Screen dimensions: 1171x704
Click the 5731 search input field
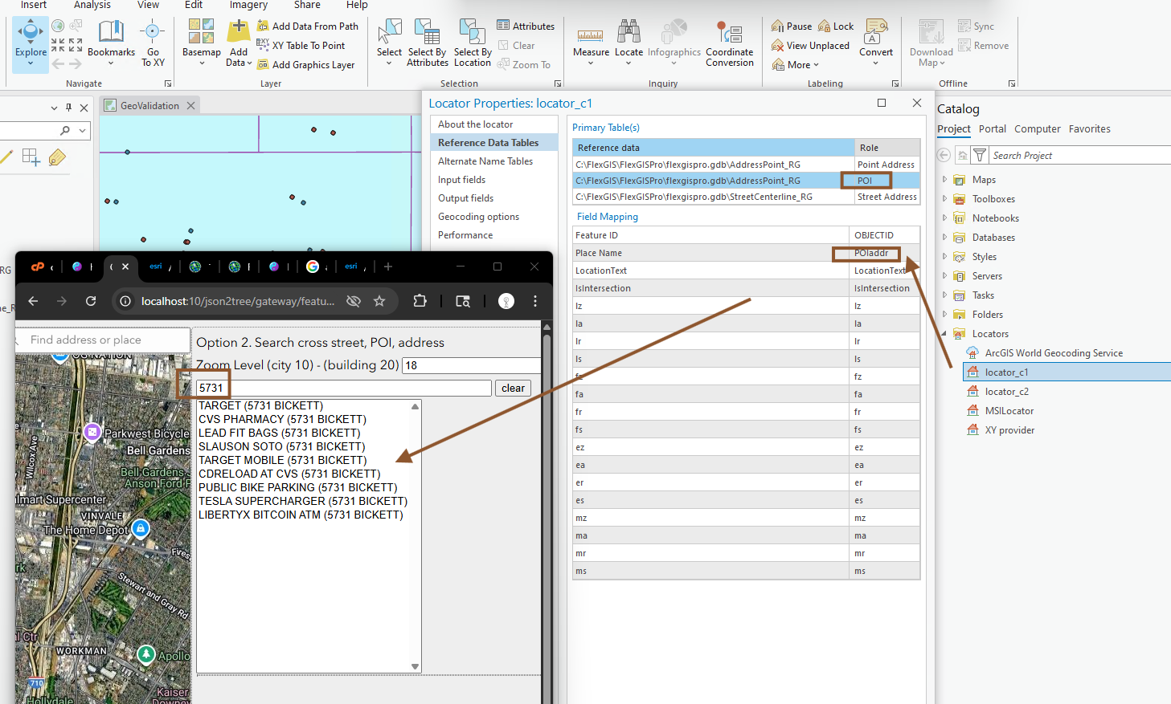pos(344,389)
